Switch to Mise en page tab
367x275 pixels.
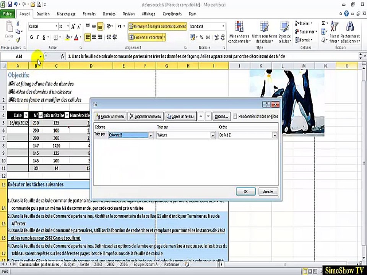pyautogui.click(x=66, y=14)
